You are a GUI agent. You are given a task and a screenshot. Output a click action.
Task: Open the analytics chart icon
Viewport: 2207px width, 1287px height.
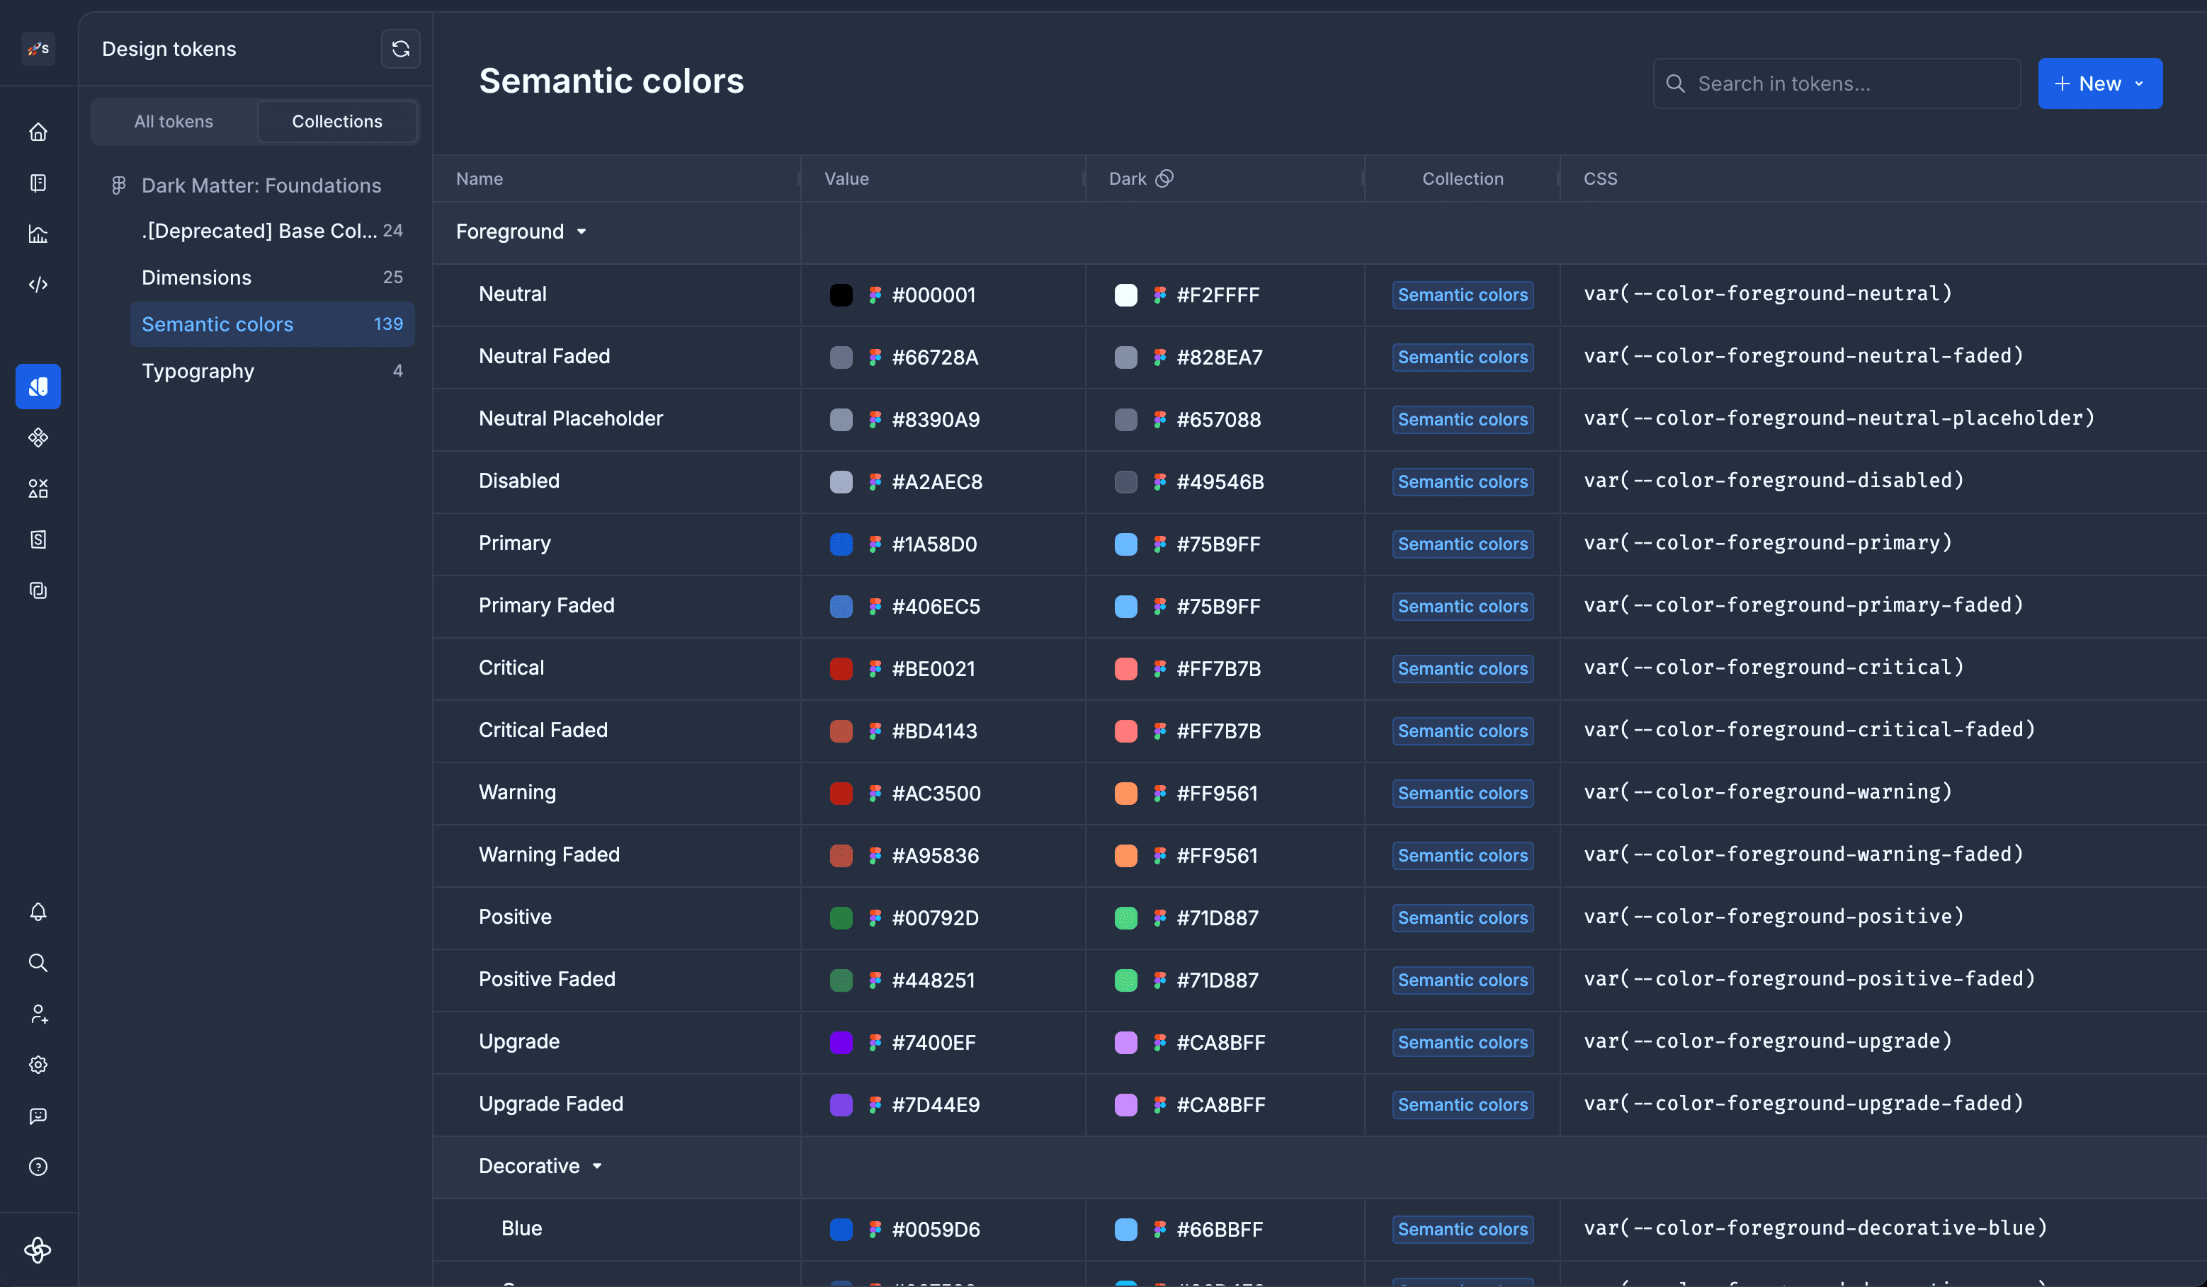[x=38, y=234]
